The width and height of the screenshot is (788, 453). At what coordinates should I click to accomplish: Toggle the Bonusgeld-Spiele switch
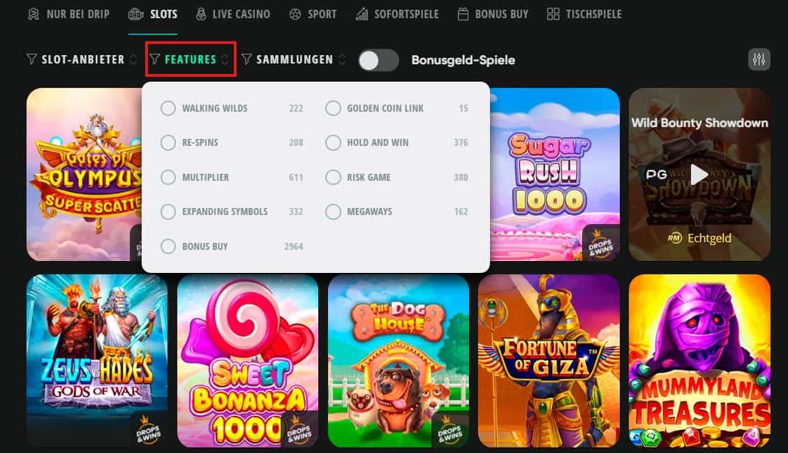coord(378,60)
